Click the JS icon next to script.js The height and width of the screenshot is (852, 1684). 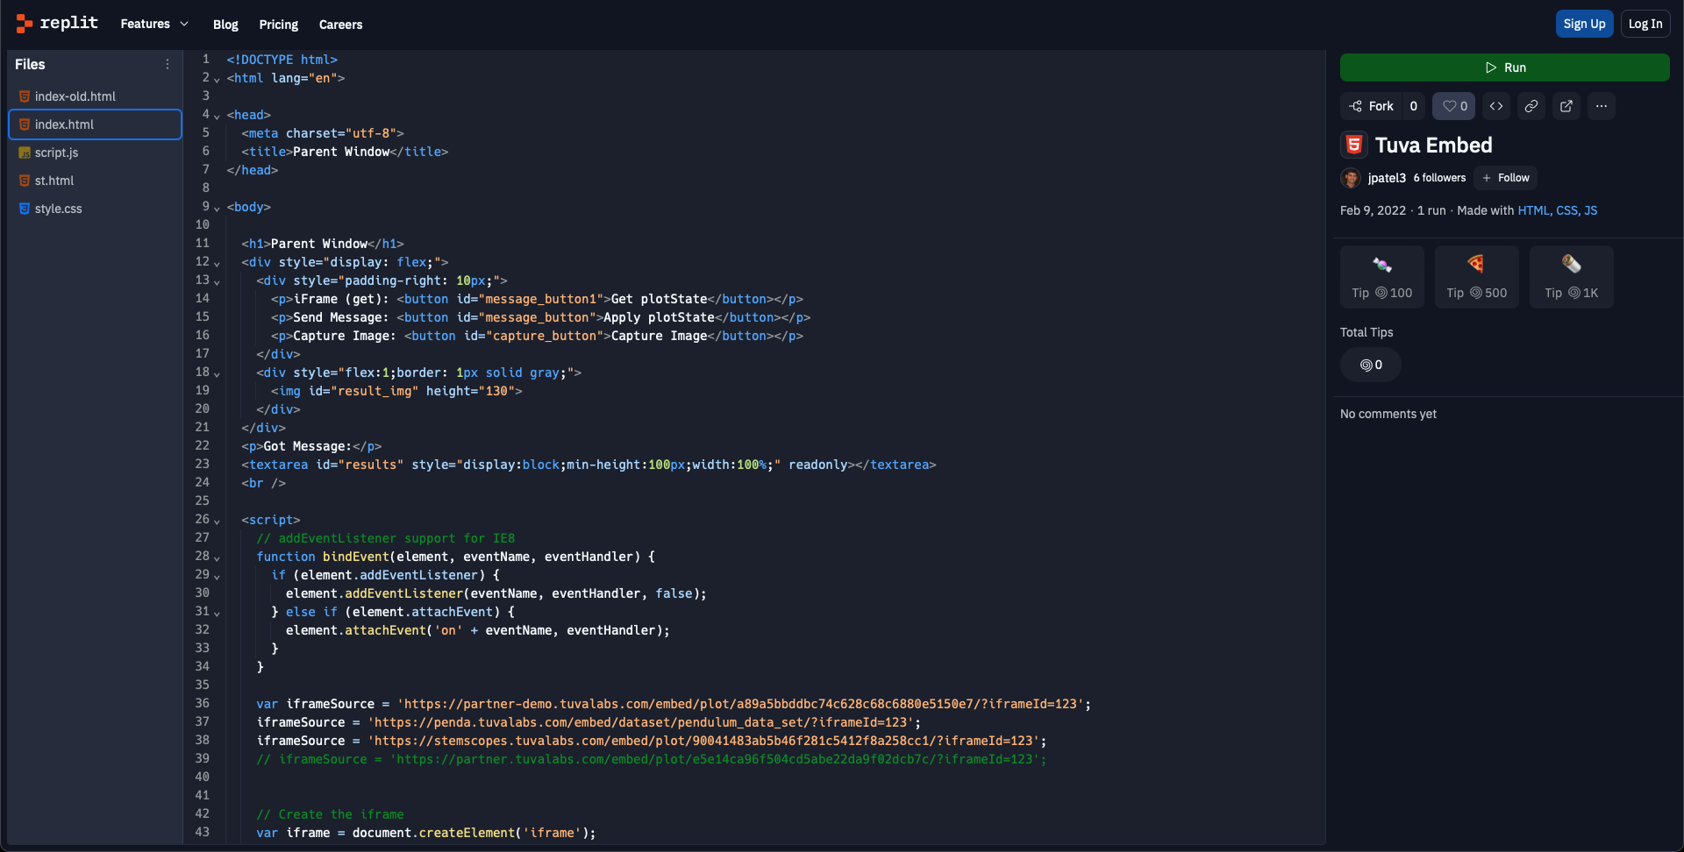pyautogui.click(x=25, y=153)
